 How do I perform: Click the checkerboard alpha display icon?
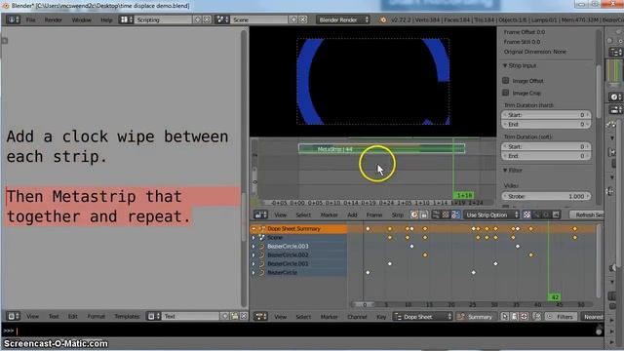(526, 214)
